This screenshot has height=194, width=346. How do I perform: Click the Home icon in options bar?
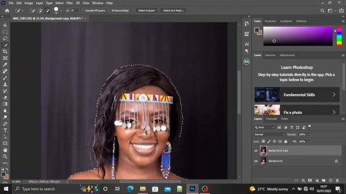coord(7,11)
